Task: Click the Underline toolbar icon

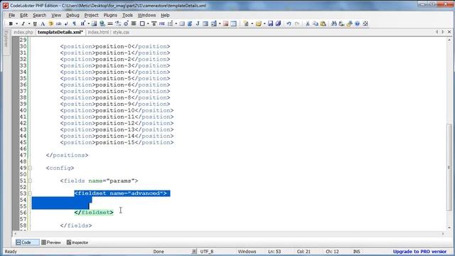Action: click(35, 23)
